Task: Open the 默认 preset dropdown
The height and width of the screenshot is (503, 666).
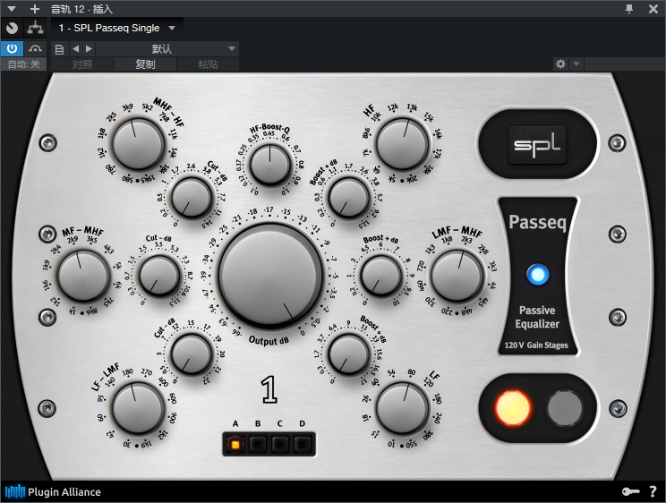Action: (167, 49)
